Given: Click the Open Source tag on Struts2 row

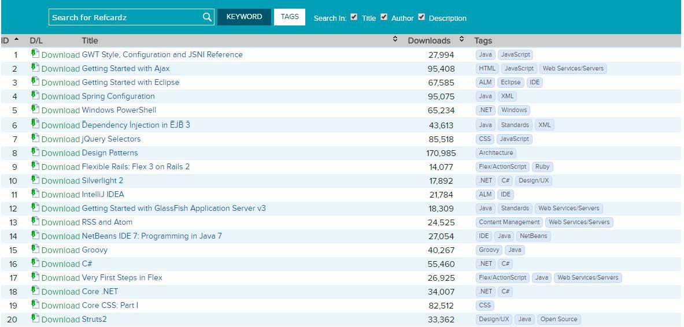Looking at the screenshot, I should (559, 319).
